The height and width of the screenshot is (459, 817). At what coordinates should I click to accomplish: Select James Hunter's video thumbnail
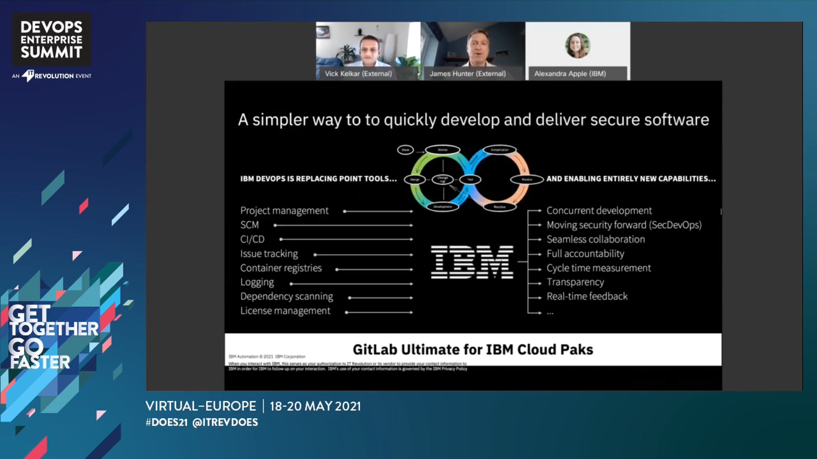coord(473,51)
